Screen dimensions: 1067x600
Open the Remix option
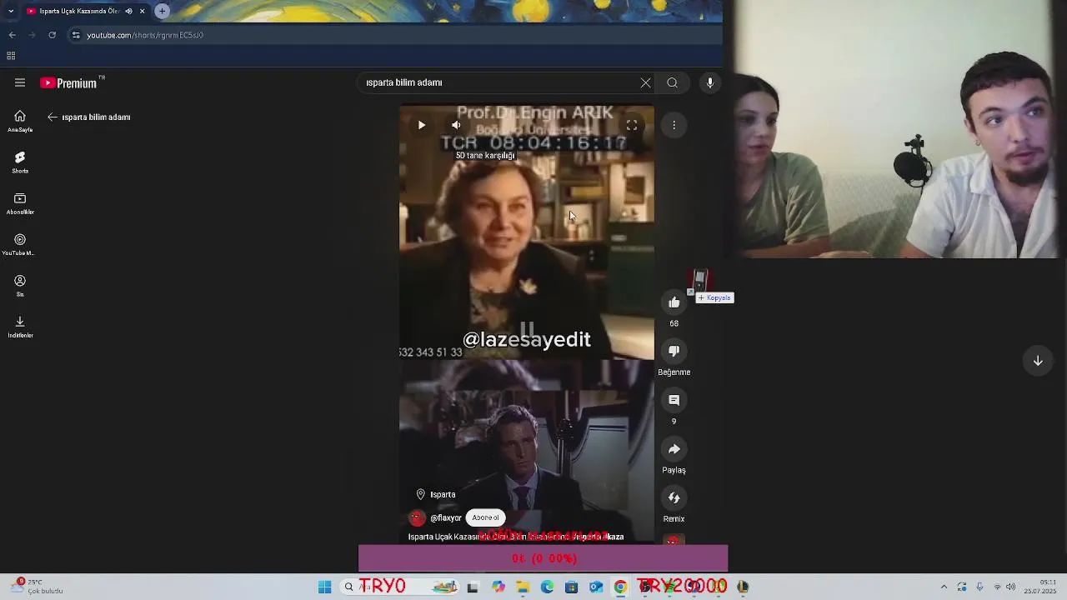pyautogui.click(x=674, y=498)
